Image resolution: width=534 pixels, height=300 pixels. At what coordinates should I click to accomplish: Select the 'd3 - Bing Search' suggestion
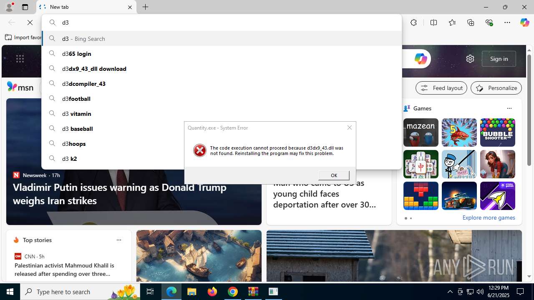point(222,38)
